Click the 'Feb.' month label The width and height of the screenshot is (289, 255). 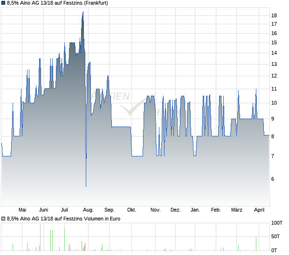pyautogui.click(x=216, y=210)
